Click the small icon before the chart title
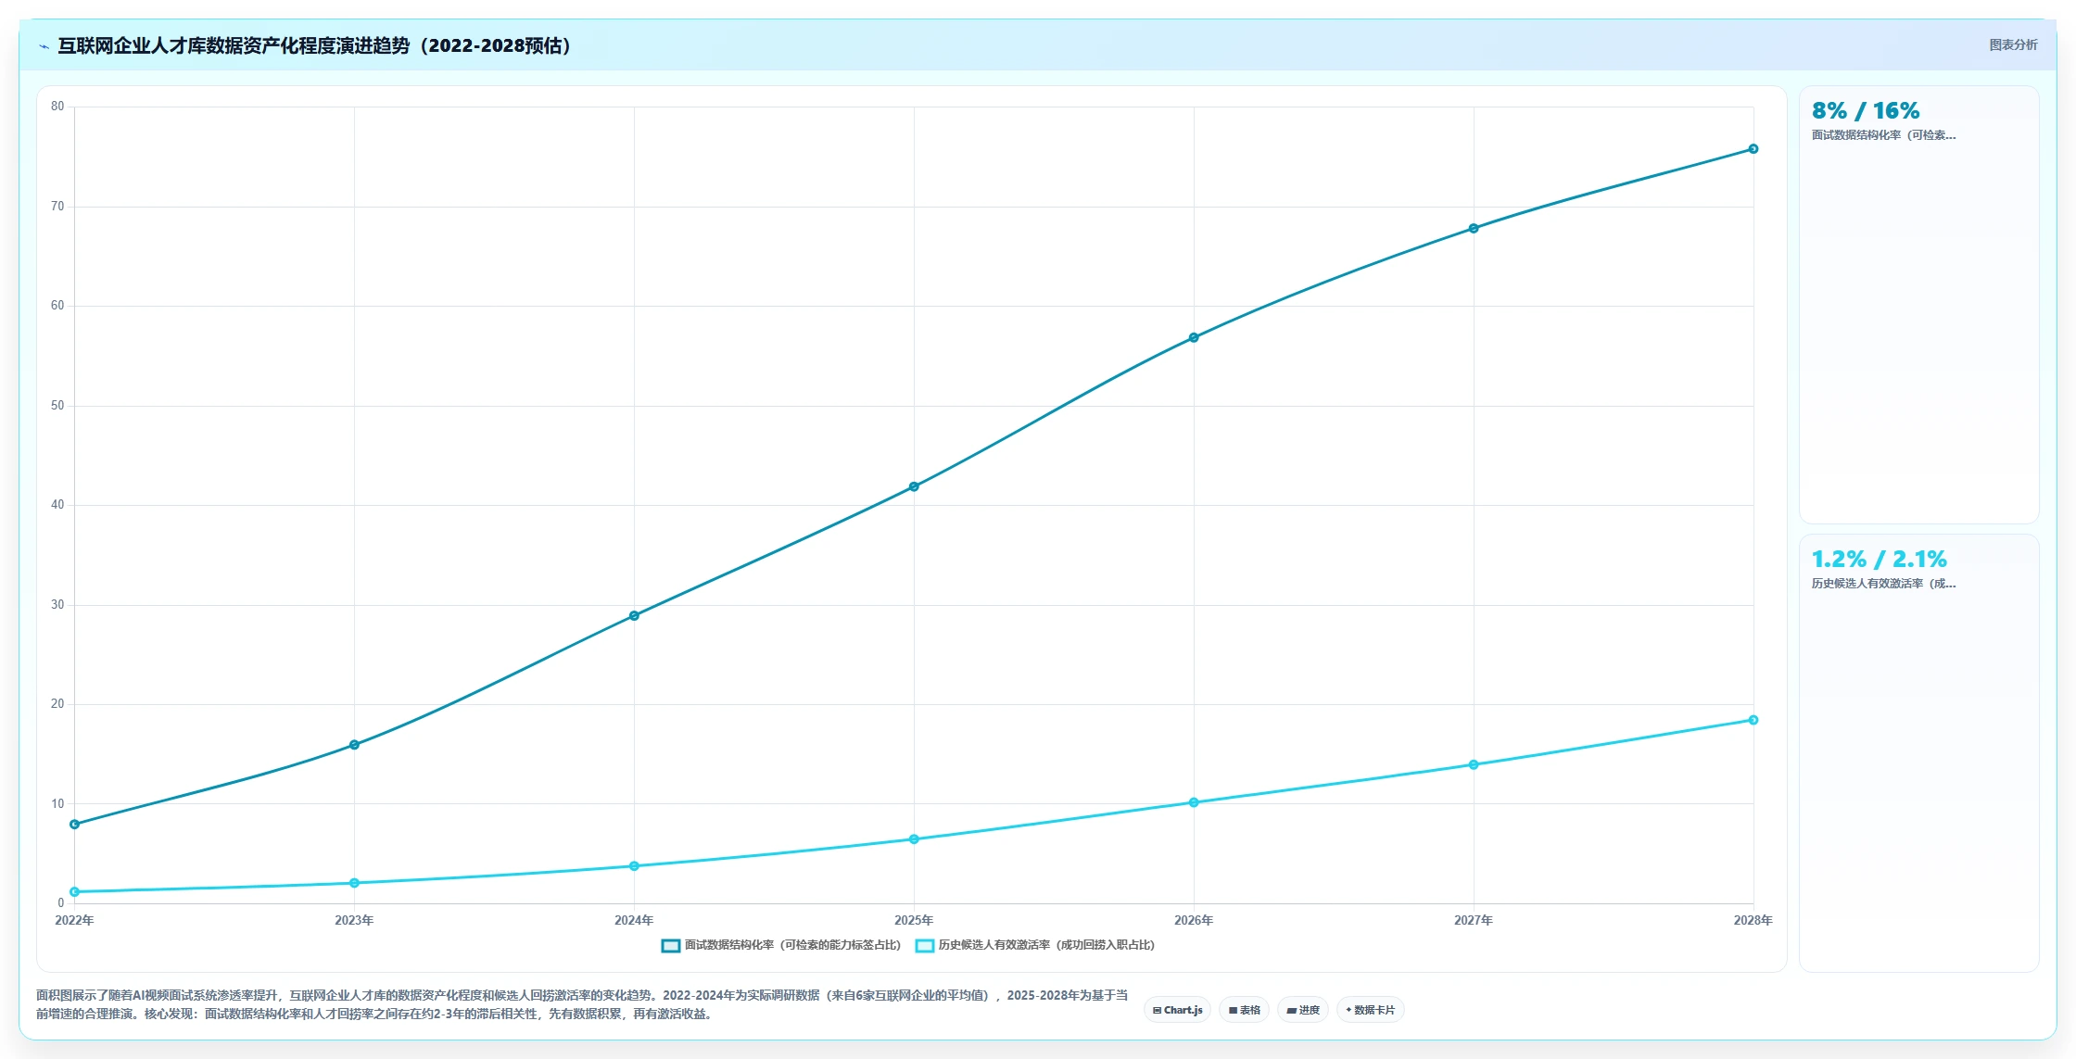 44,46
